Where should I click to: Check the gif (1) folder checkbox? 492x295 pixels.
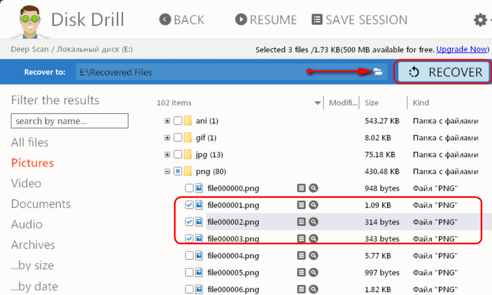[178, 138]
